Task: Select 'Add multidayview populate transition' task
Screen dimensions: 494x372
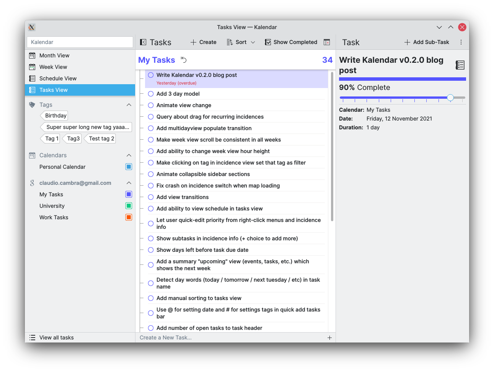Action: click(236, 128)
